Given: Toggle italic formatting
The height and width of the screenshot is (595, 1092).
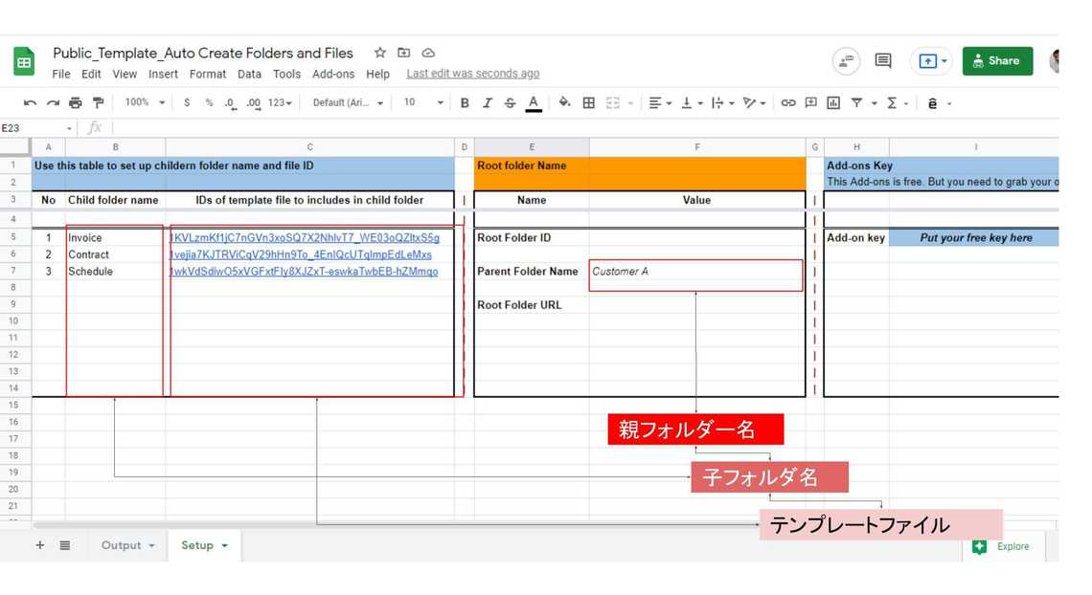Looking at the screenshot, I should click(x=487, y=103).
